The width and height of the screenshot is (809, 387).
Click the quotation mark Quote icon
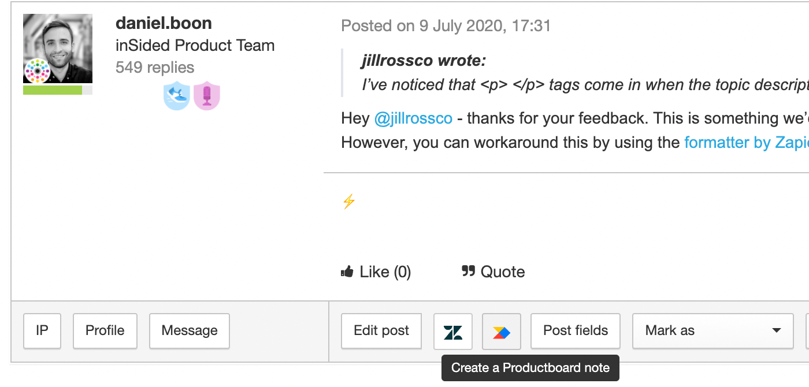click(x=469, y=271)
